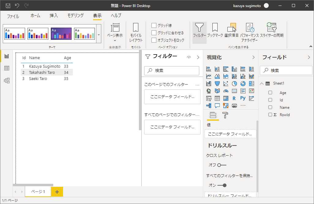Open the Sync Slicers pane
Viewport: 314px width, 204px height.
(271, 31)
